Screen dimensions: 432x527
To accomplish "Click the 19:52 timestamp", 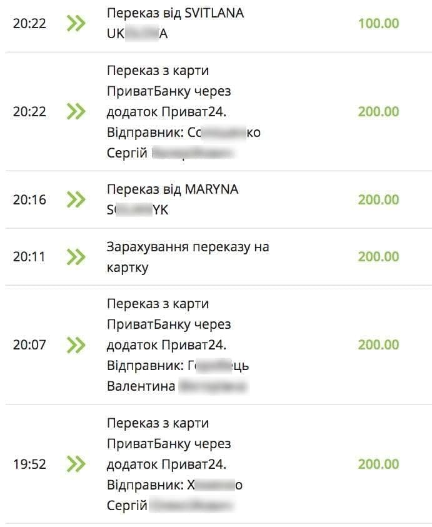I will [x=29, y=464].
